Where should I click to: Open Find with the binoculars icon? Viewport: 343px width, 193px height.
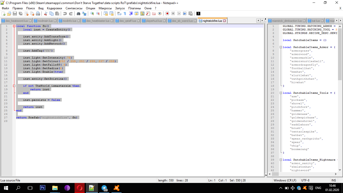pos(79,14)
